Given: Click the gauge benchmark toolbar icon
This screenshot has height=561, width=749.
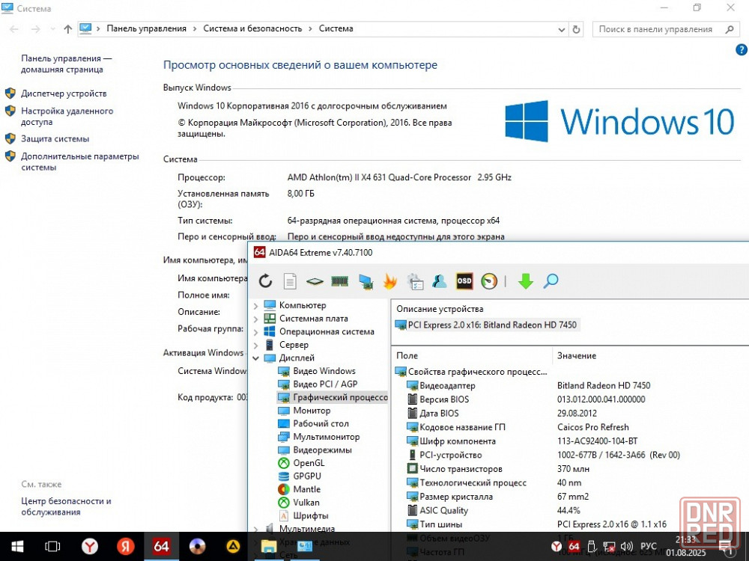Looking at the screenshot, I should tap(489, 281).
